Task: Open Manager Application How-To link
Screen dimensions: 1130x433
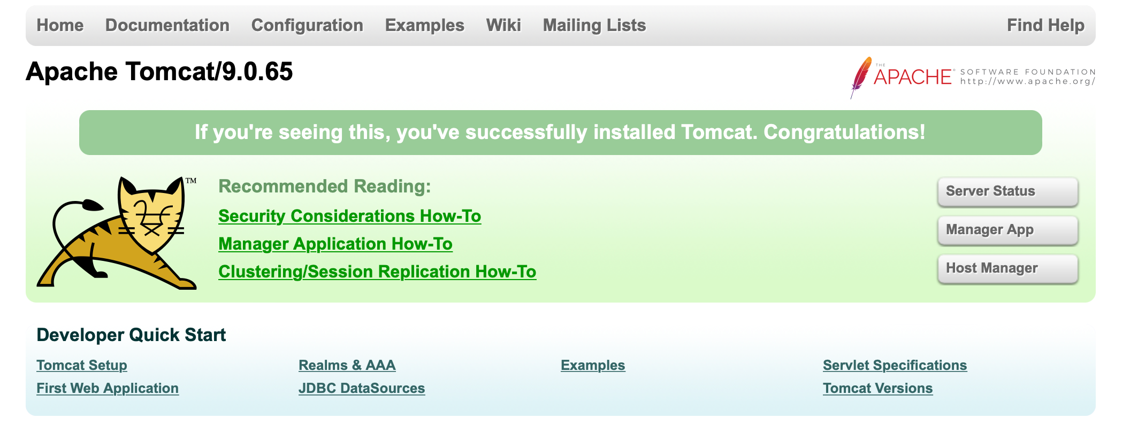Action: (335, 244)
